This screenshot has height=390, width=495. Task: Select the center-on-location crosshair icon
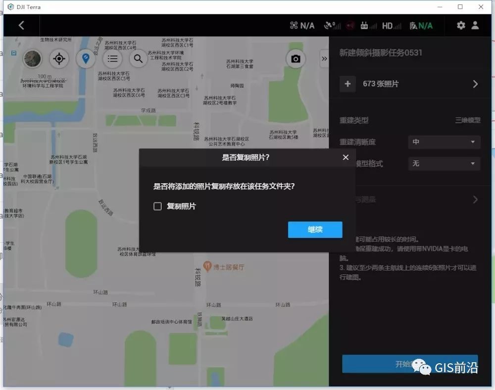click(59, 59)
